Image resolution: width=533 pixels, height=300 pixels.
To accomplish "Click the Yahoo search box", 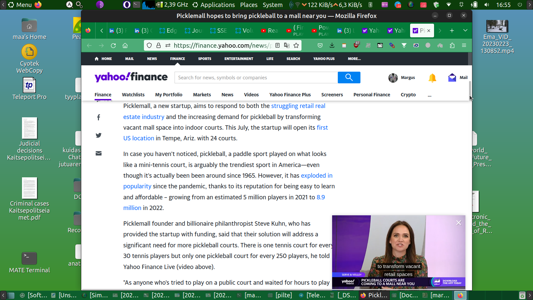I will 256,78.
